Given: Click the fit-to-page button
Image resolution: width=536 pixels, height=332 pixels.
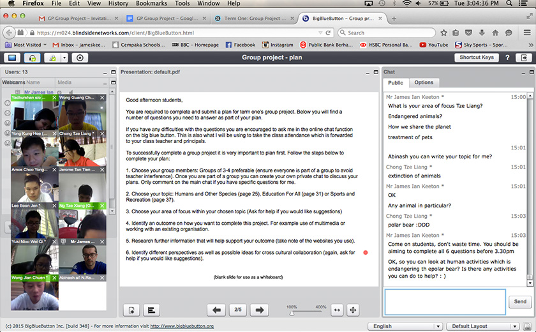Looking at the screenshot, I should 353,310.
